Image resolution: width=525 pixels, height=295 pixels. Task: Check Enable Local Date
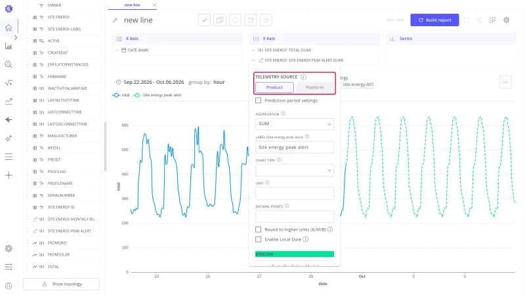click(x=258, y=239)
